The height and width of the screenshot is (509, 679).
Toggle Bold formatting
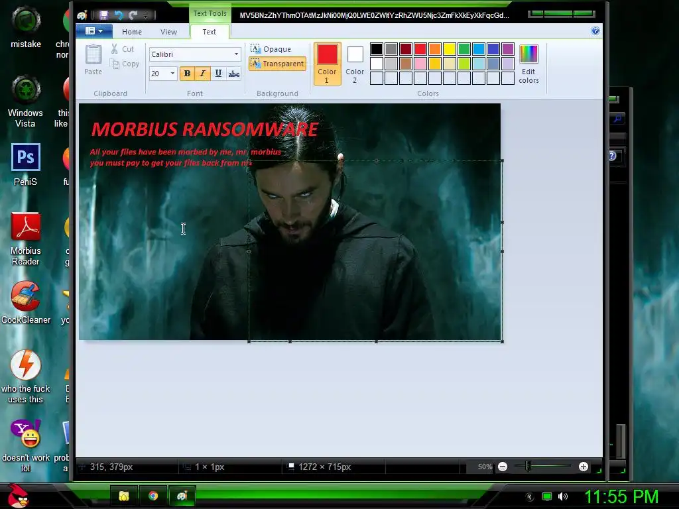pyautogui.click(x=187, y=74)
